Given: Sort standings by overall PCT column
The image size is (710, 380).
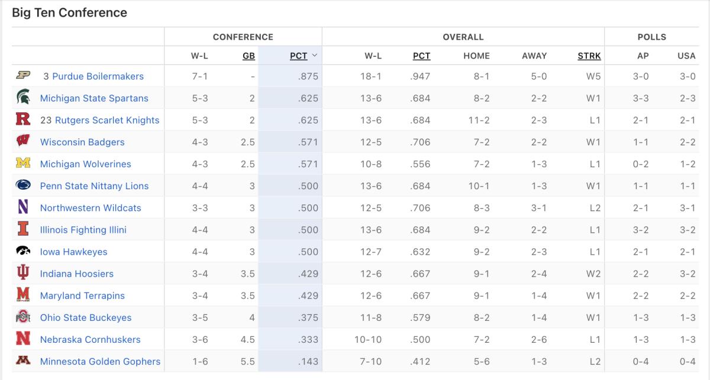Looking at the screenshot, I should tap(421, 56).
